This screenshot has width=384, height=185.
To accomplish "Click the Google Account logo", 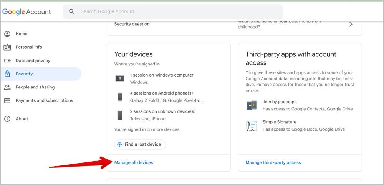I will [x=26, y=12].
